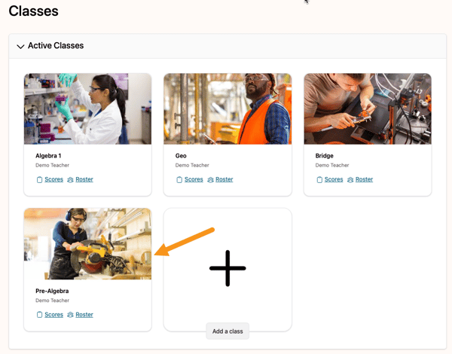Click the clipboard Scores icon for Geo

pos(179,180)
